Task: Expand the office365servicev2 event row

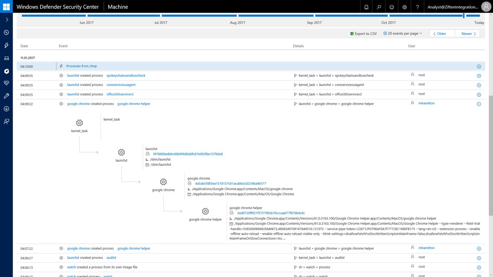Action: coord(479,95)
